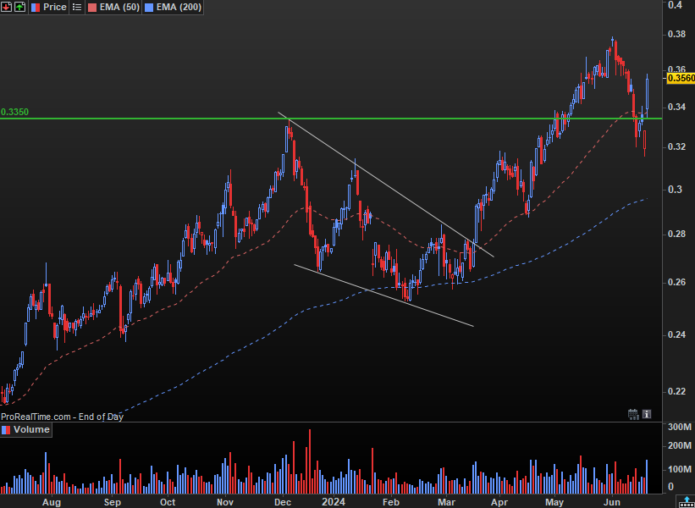Click the 100M value on the volume axis

[x=680, y=469]
